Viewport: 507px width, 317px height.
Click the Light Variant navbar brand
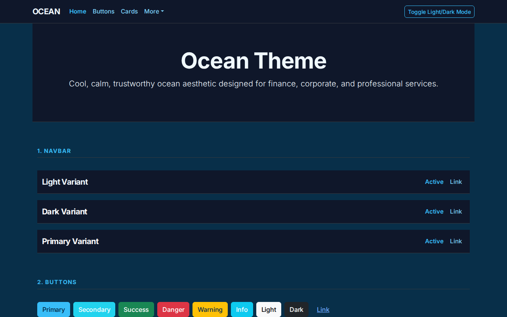(x=65, y=182)
